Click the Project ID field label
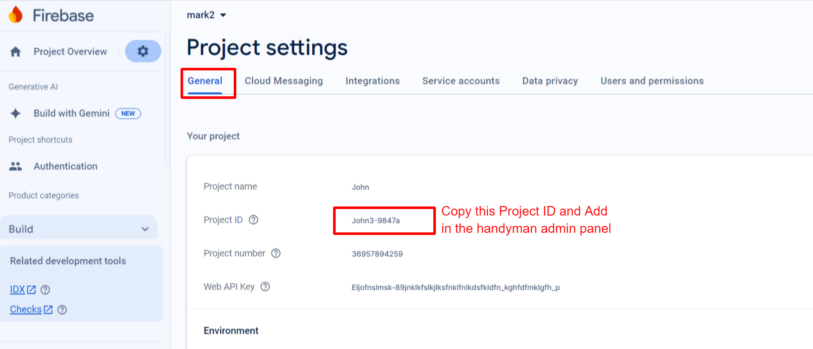The width and height of the screenshot is (813, 349). click(x=223, y=220)
